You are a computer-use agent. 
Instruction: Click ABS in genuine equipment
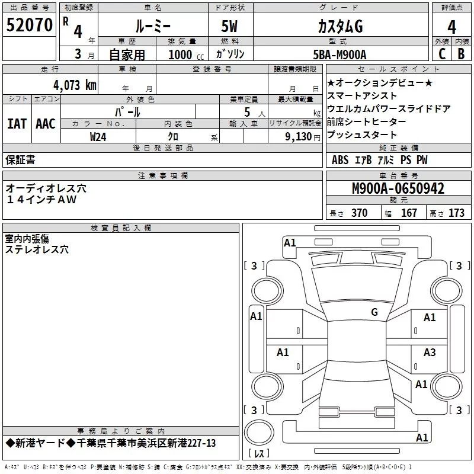[340, 160]
